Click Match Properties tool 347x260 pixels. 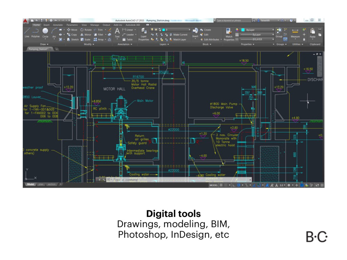[229, 34]
